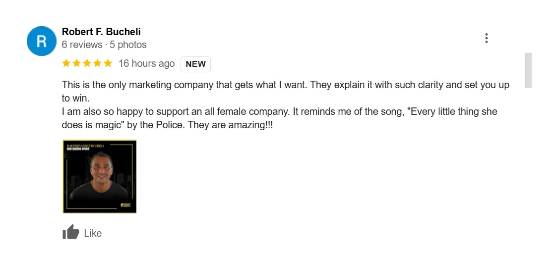The image size is (553, 259).
Task: Click the thumbs-up icon
Action: (x=71, y=232)
